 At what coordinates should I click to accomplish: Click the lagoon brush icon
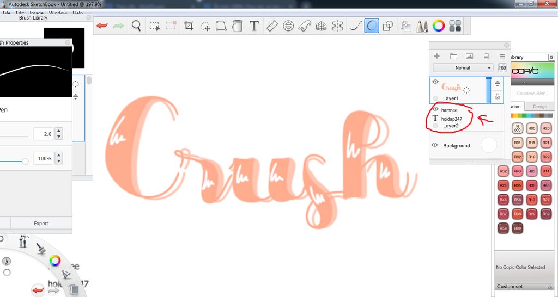(41, 248)
